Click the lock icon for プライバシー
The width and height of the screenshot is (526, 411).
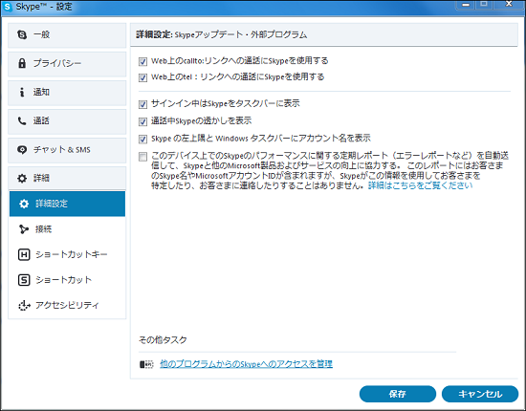pos(22,63)
